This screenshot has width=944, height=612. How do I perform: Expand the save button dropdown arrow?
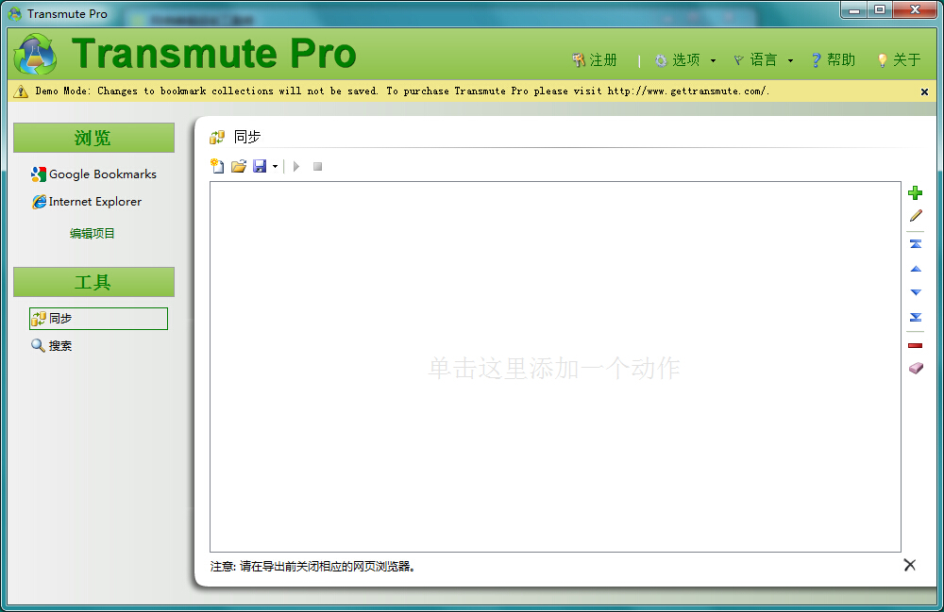275,167
